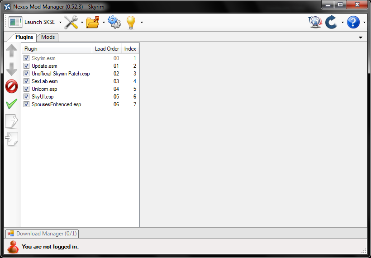Open the tab list dropdown arrow
The image size is (371, 258).
pos(361,38)
